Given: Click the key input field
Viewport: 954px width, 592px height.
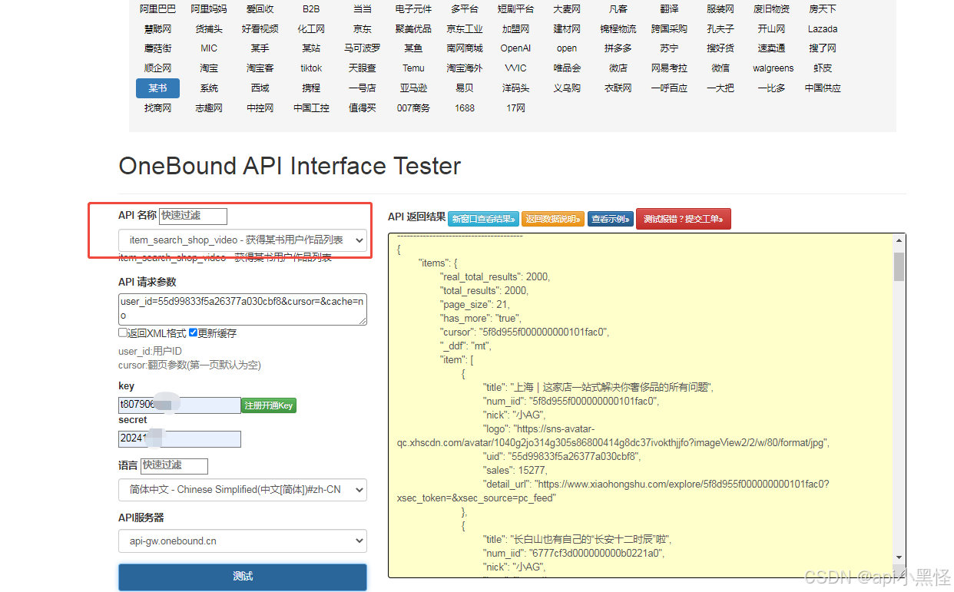Looking at the screenshot, I should point(180,405).
